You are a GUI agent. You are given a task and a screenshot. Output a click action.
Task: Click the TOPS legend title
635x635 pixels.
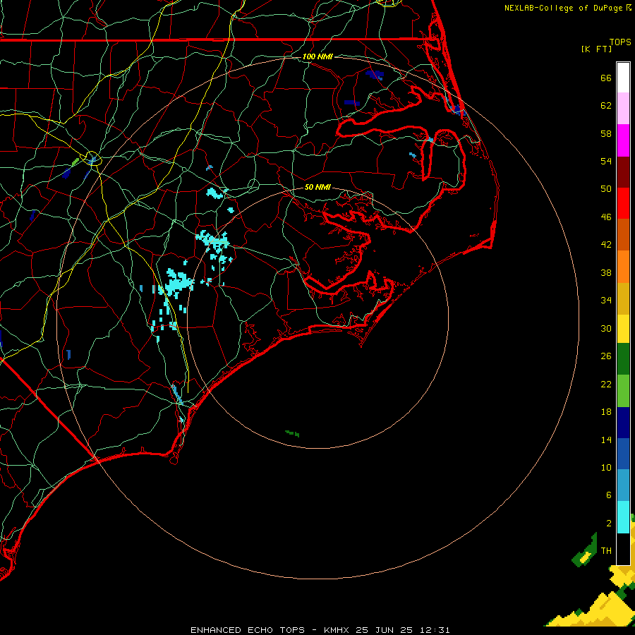tap(620, 42)
